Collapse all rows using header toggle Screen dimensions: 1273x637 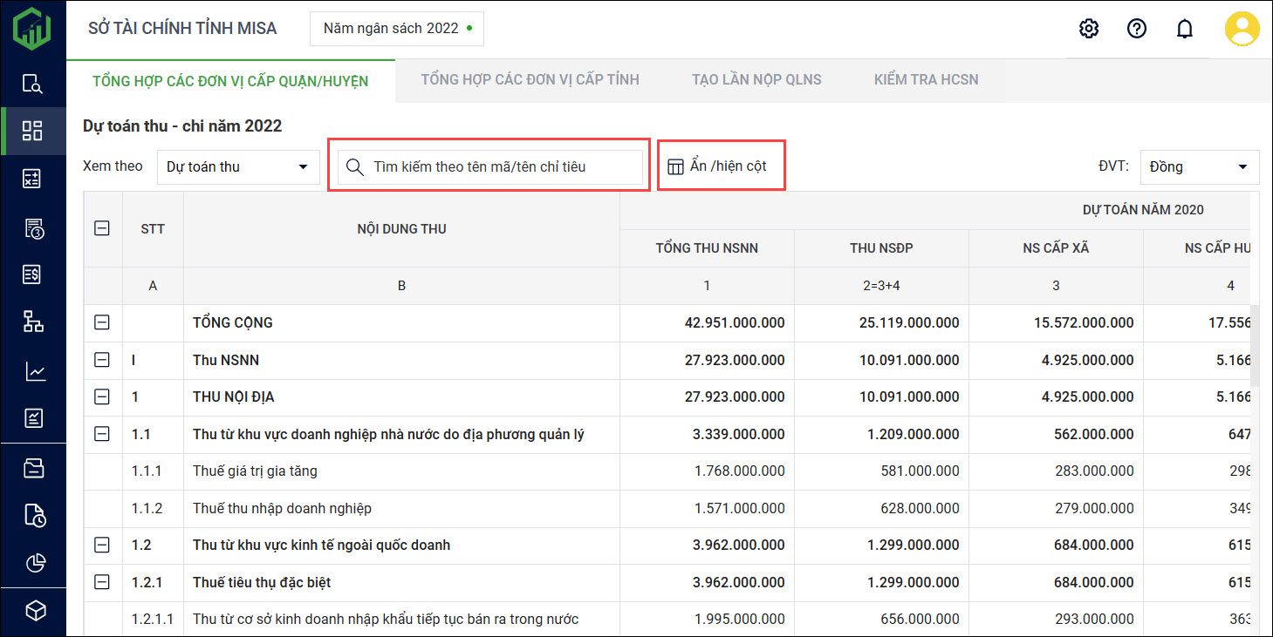pyautogui.click(x=102, y=229)
